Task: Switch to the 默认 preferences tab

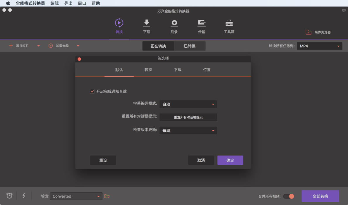Action: click(119, 70)
